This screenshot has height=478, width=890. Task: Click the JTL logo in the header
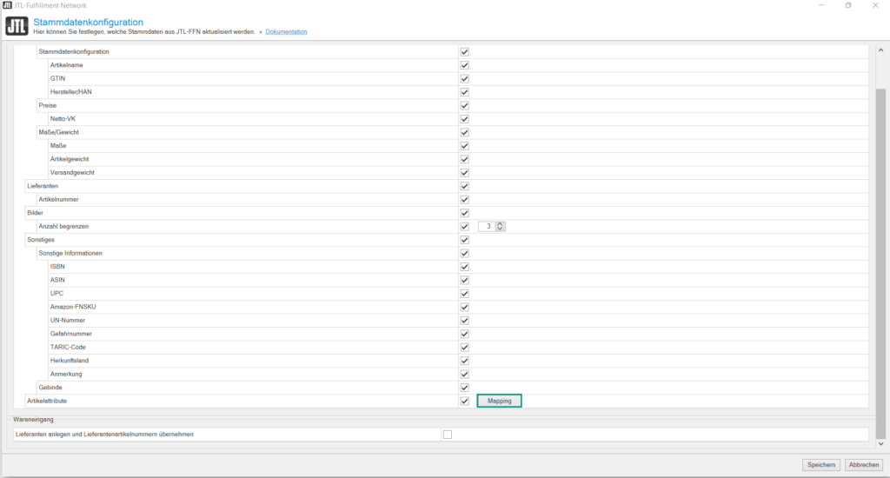point(17,26)
